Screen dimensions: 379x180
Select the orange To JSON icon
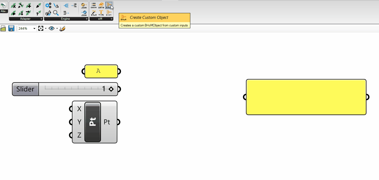click(x=84, y=6)
